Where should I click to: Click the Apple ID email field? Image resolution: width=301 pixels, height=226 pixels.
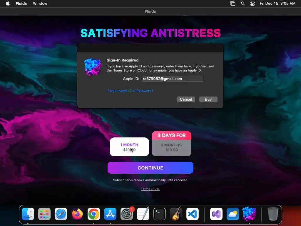172,79
